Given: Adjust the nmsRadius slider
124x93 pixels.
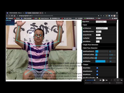Looking at the screenshot, I should 102,61.
